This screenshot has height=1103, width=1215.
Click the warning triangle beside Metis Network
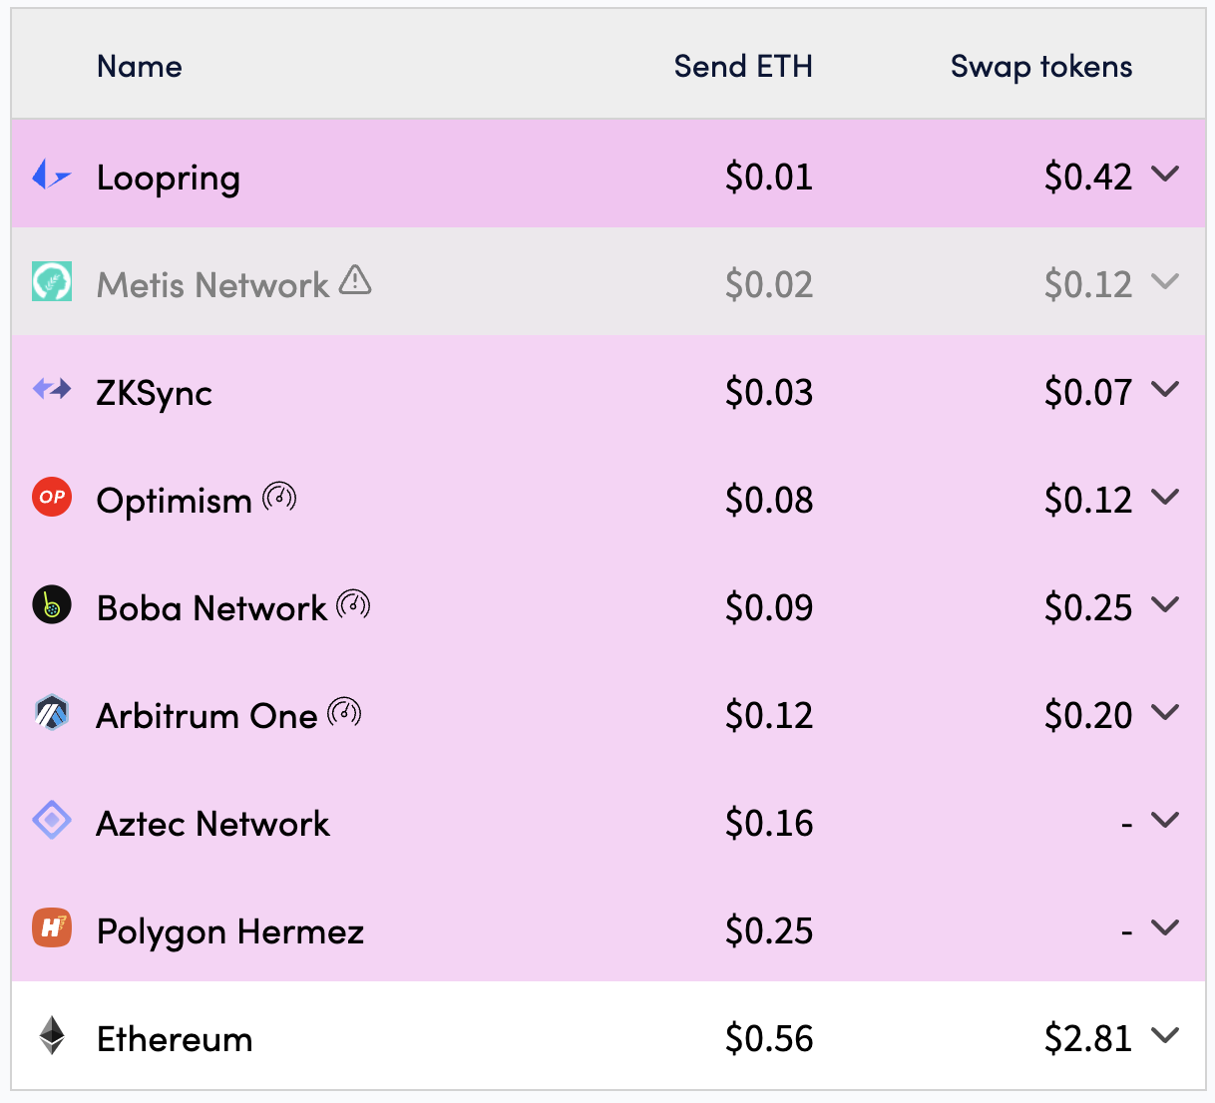click(x=357, y=280)
